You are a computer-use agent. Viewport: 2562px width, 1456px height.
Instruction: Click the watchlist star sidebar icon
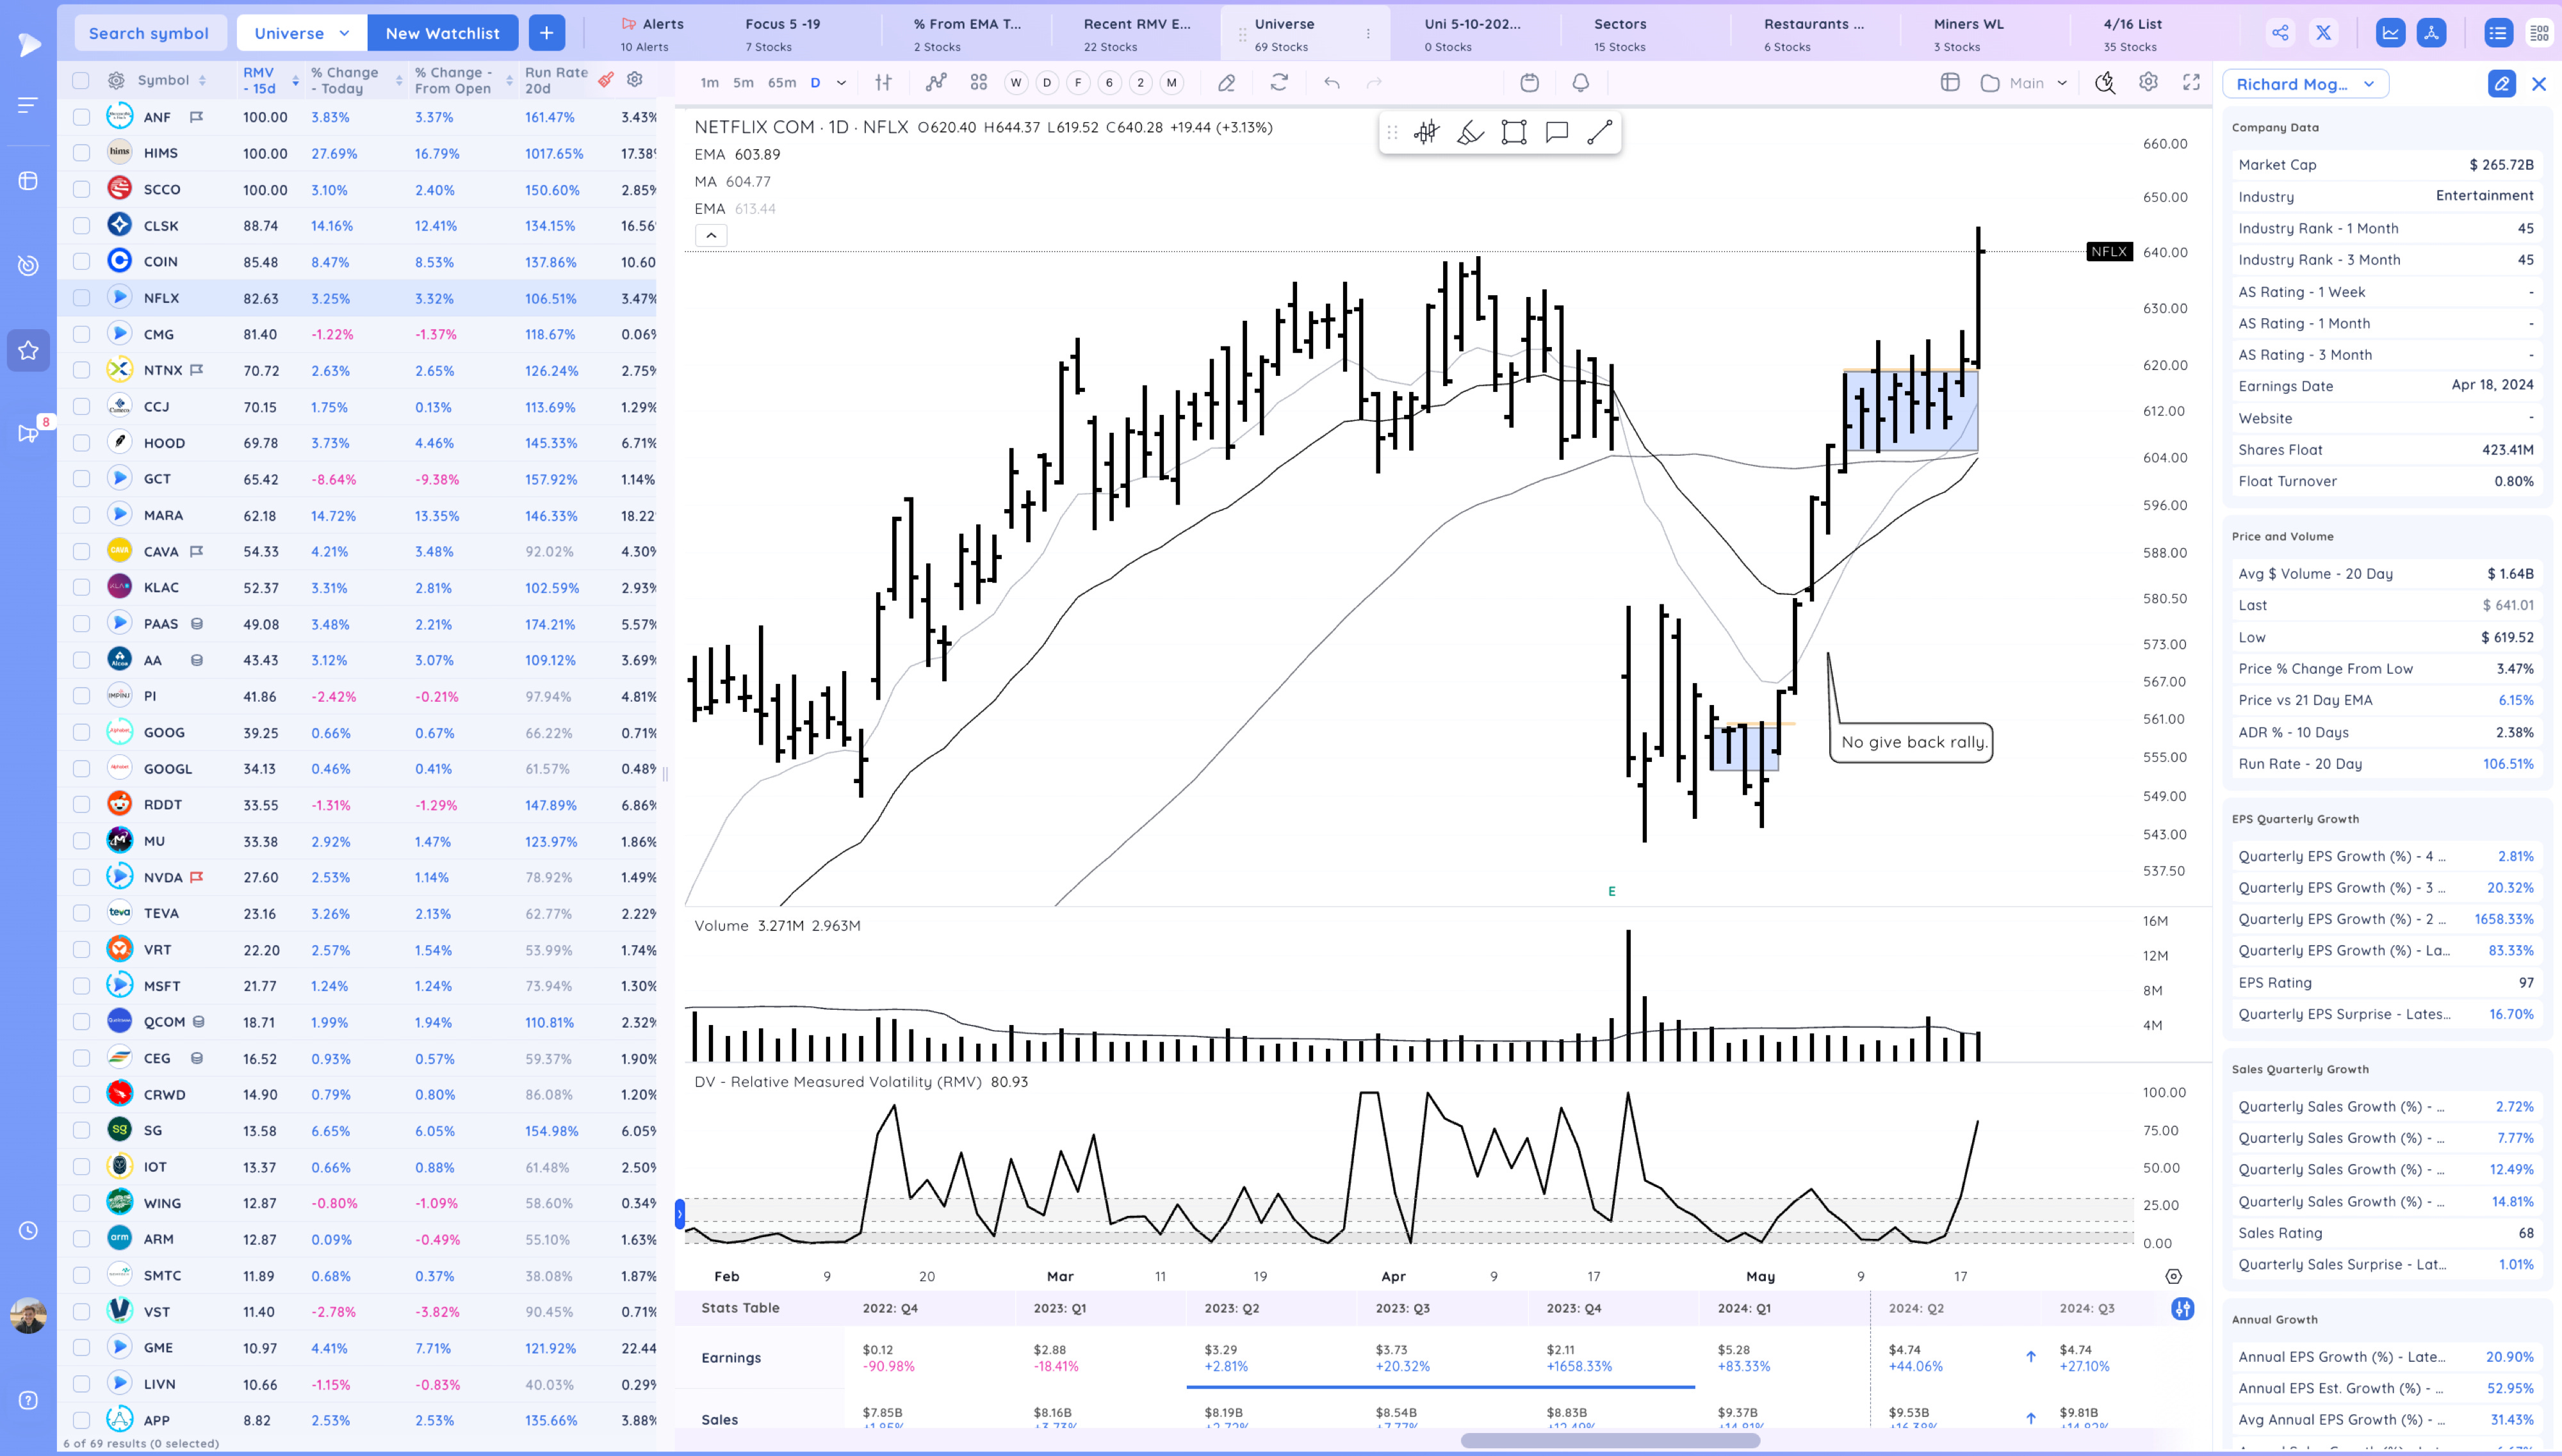28,350
